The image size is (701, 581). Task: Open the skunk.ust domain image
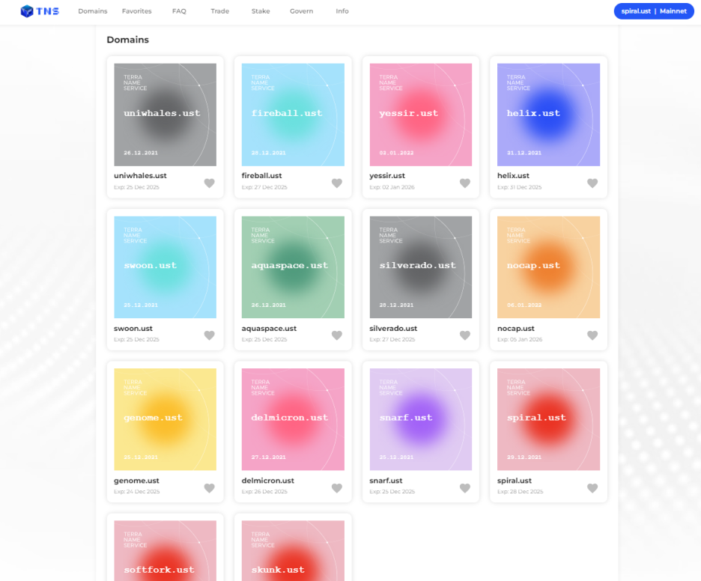coord(293,550)
